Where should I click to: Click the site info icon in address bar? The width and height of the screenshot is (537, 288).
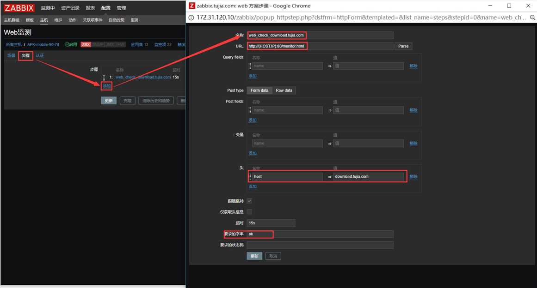[191, 18]
